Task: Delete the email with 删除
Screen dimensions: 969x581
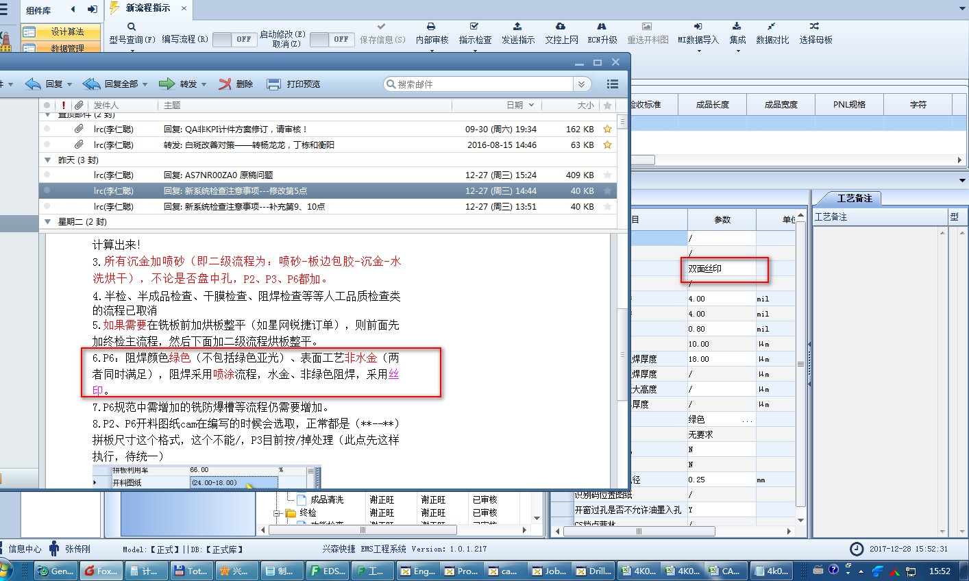Action: tap(236, 84)
